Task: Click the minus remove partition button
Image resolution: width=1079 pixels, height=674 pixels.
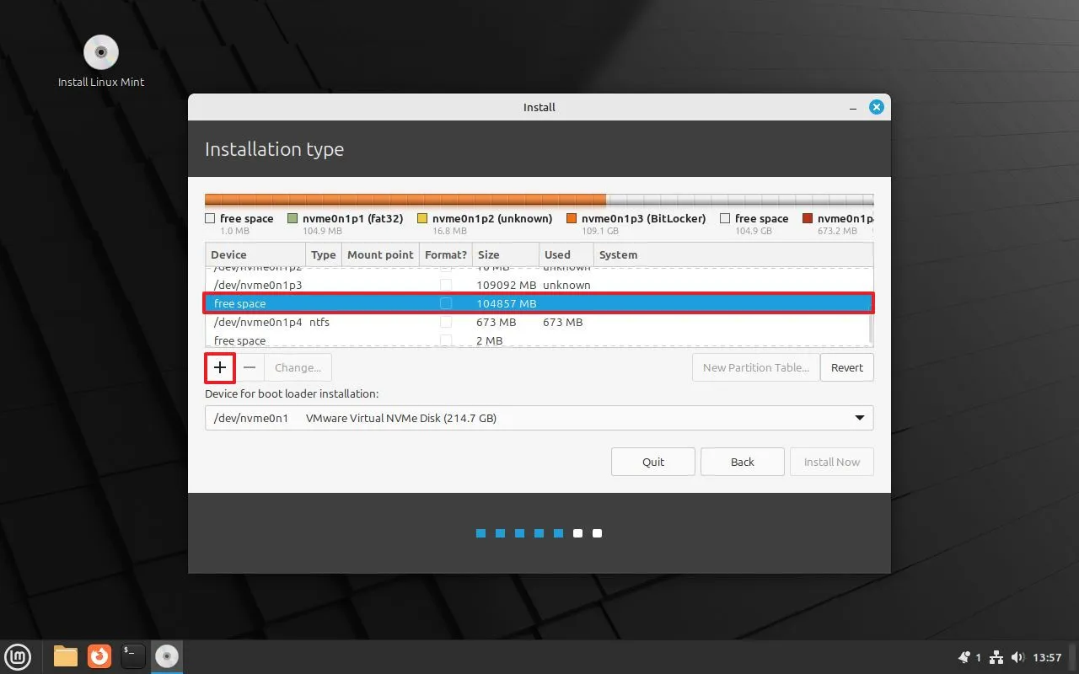Action: (250, 367)
